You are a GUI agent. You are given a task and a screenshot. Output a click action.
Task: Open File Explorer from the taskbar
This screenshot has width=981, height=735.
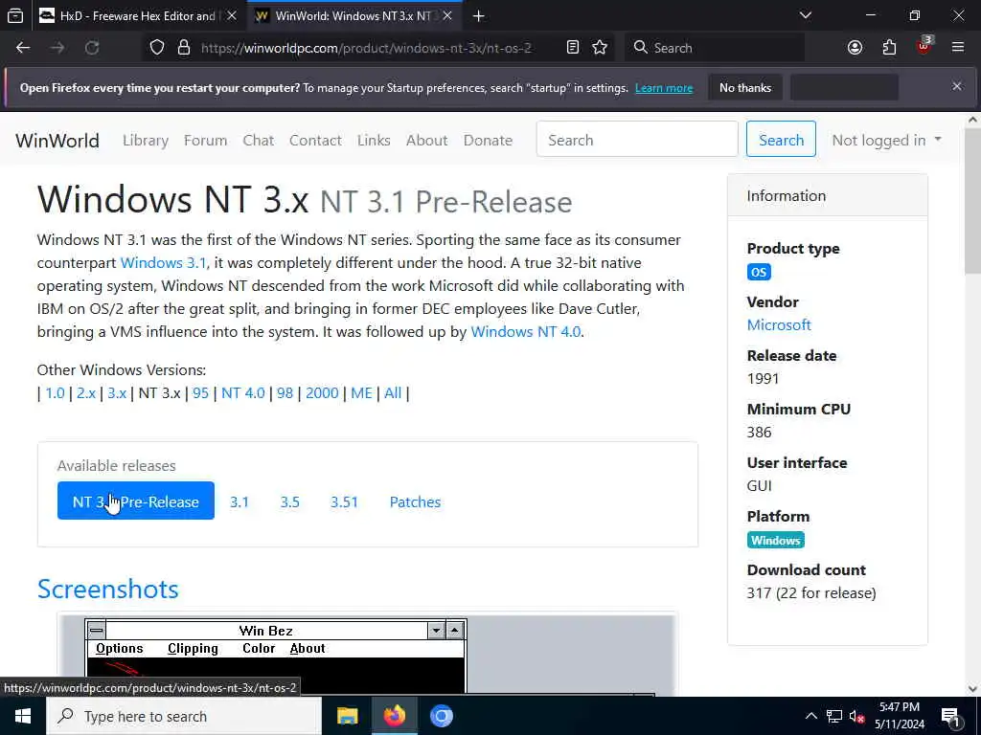tap(347, 716)
